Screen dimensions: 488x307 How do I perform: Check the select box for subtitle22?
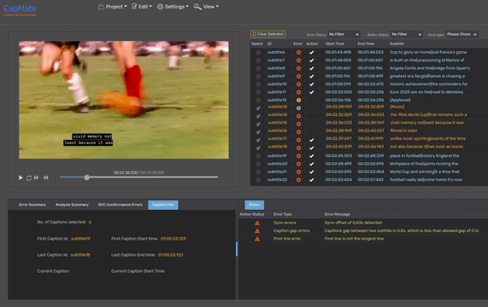[x=258, y=180]
